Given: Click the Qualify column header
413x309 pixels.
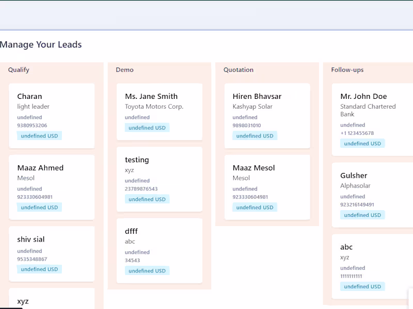Looking at the screenshot, I should point(19,70).
